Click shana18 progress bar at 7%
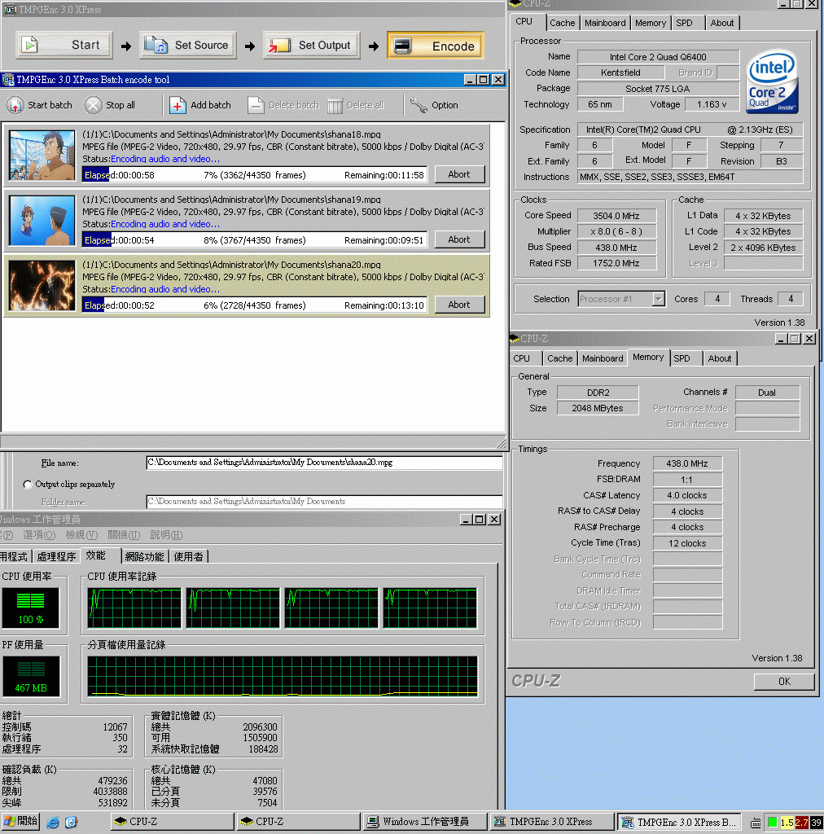Screen dimensions: 824x834 point(255,175)
